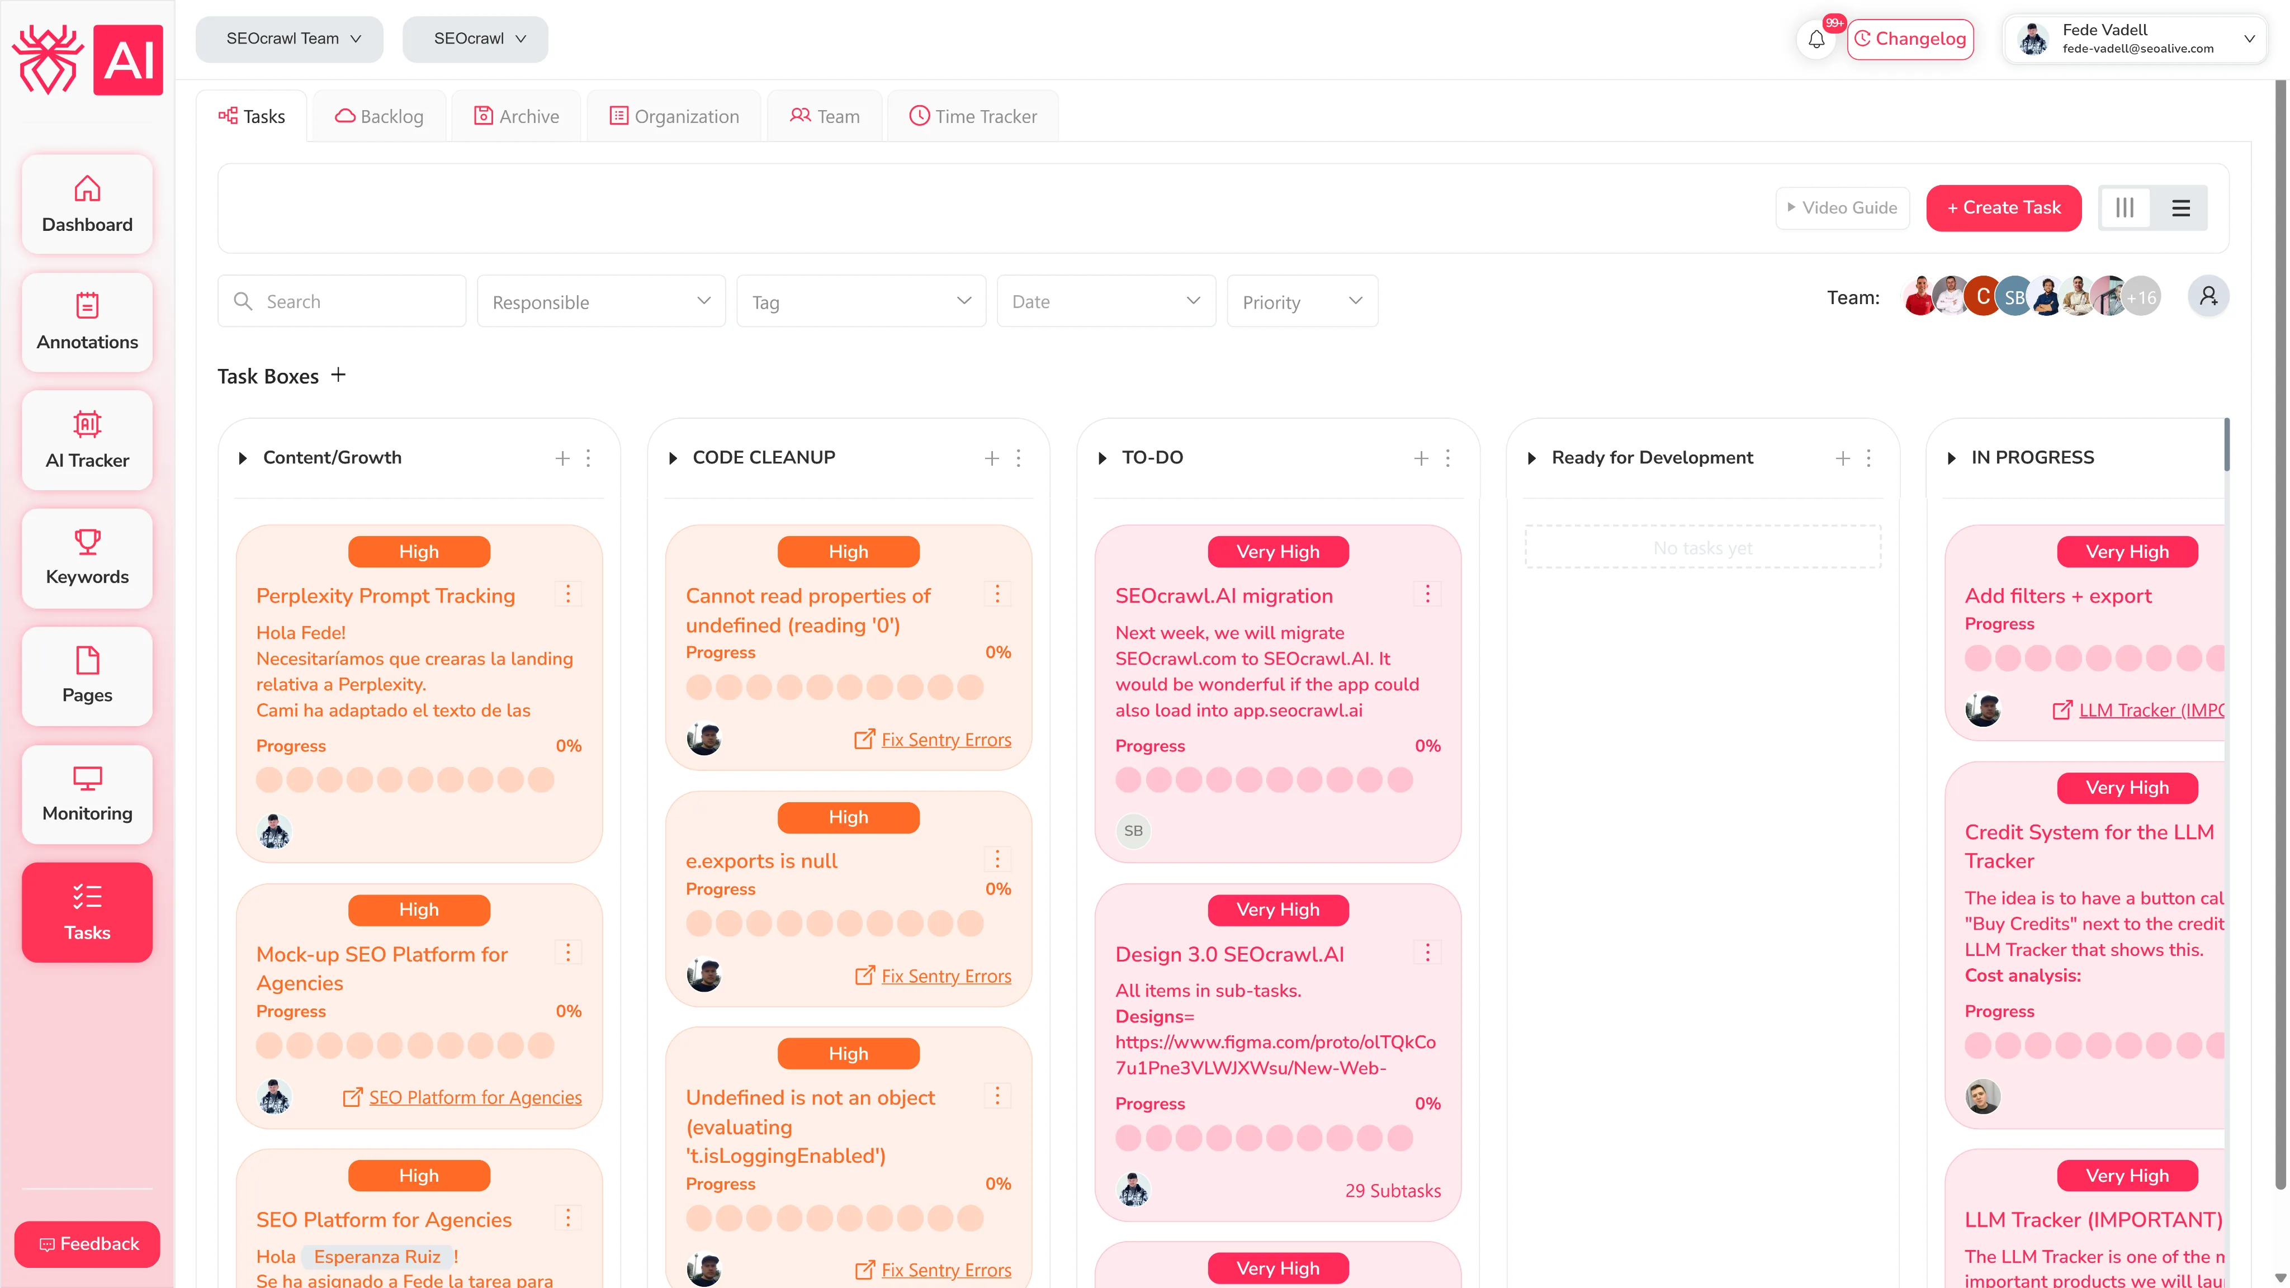Open Mock-up SEO Platform card menu
The height and width of the screenshot is (1288, 2290).
568,952
